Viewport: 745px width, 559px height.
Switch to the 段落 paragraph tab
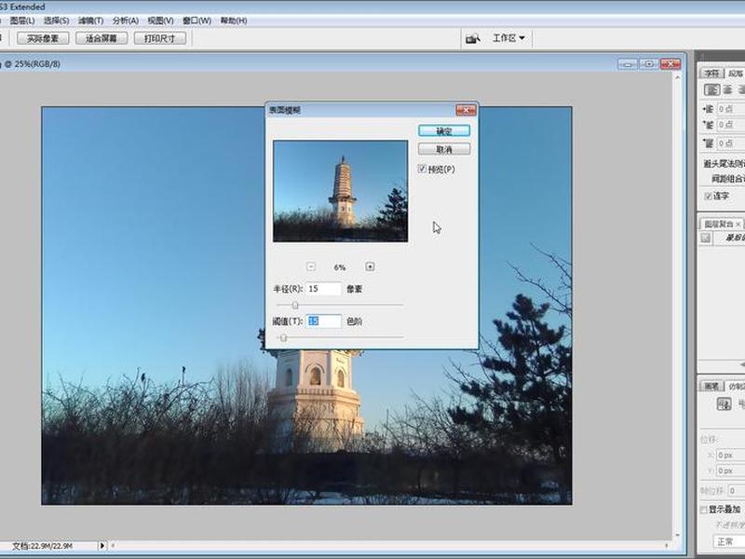pos(735,74)
